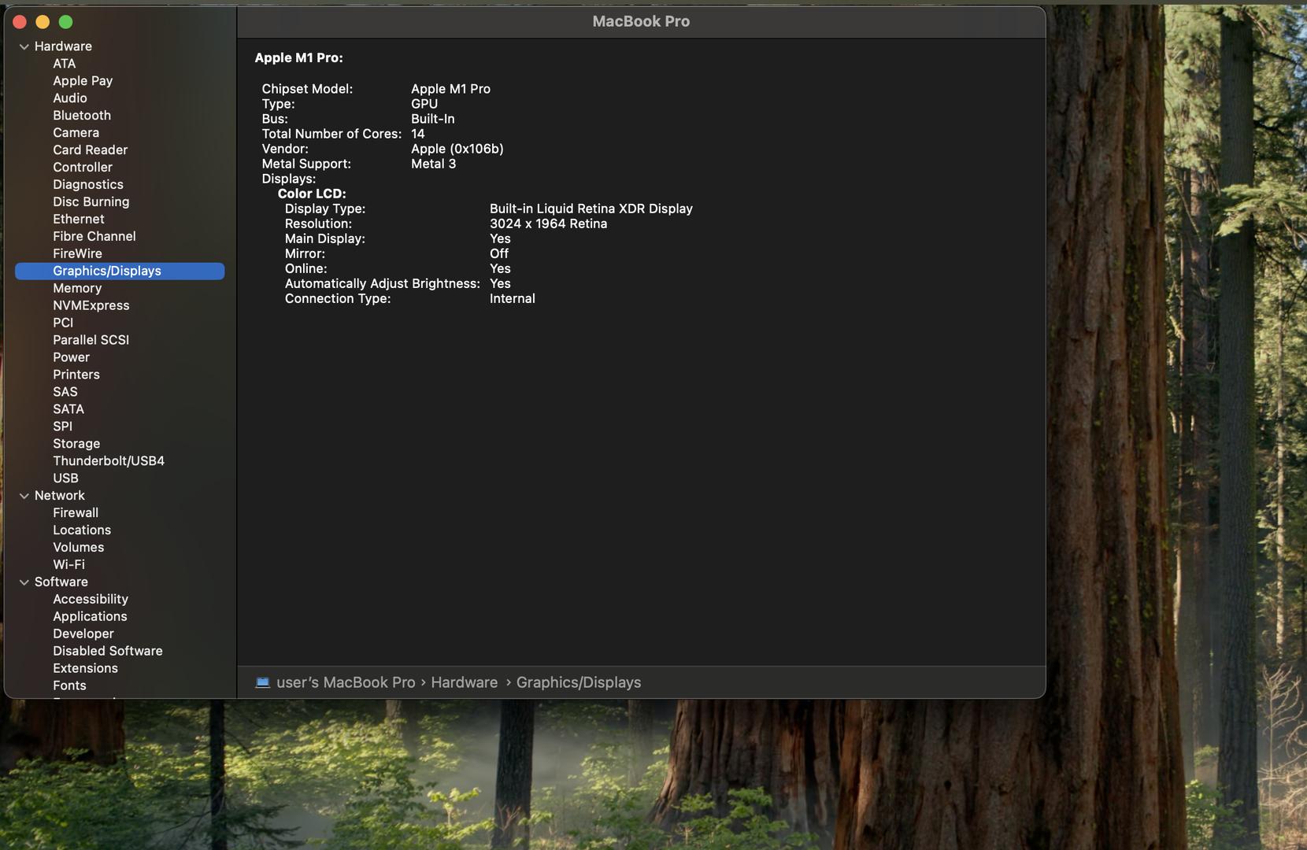Click "user's MacBook Pro" in the path bar
Screen dimensions: 1307x850
pos(346,683)
